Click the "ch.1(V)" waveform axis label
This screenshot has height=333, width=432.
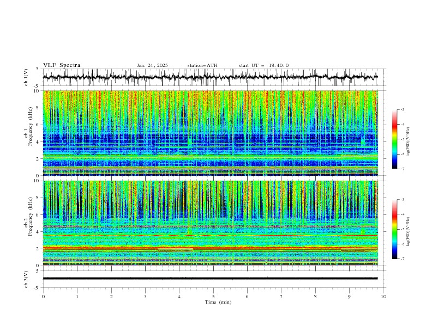coord(26,77)
